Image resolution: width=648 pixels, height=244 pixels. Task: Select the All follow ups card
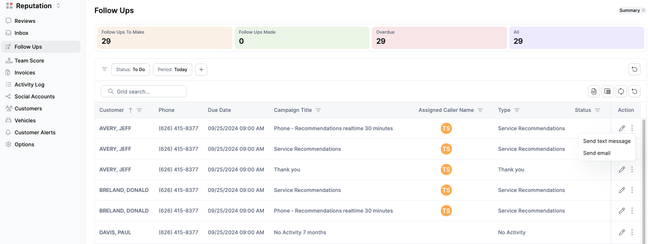pyautogui.click(x=577, y=37)
